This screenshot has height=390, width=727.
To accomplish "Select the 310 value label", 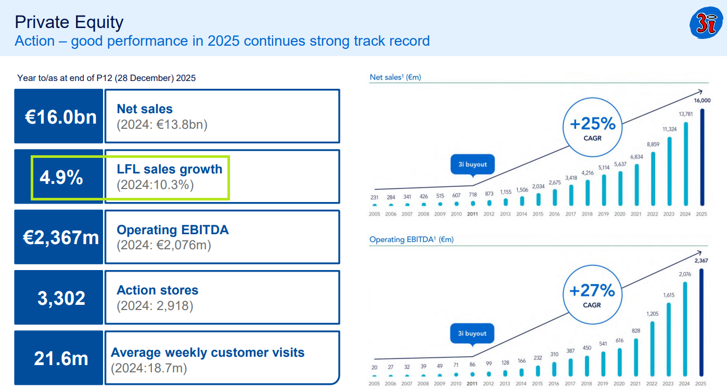I will click(x=555, y=354).
